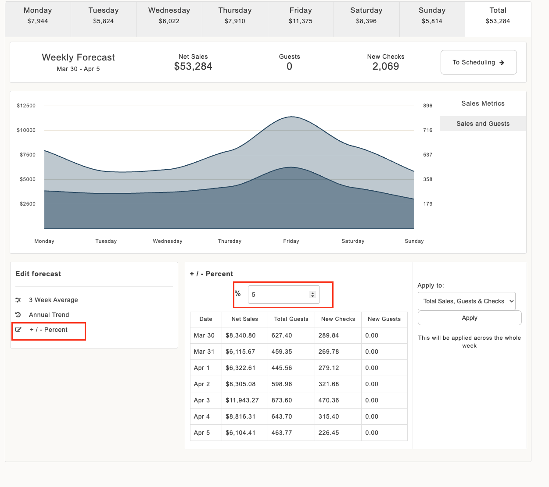Go to Scheduling
This screenshot has height=487, width=549.
pyautogui.click(x=478, y=62)
